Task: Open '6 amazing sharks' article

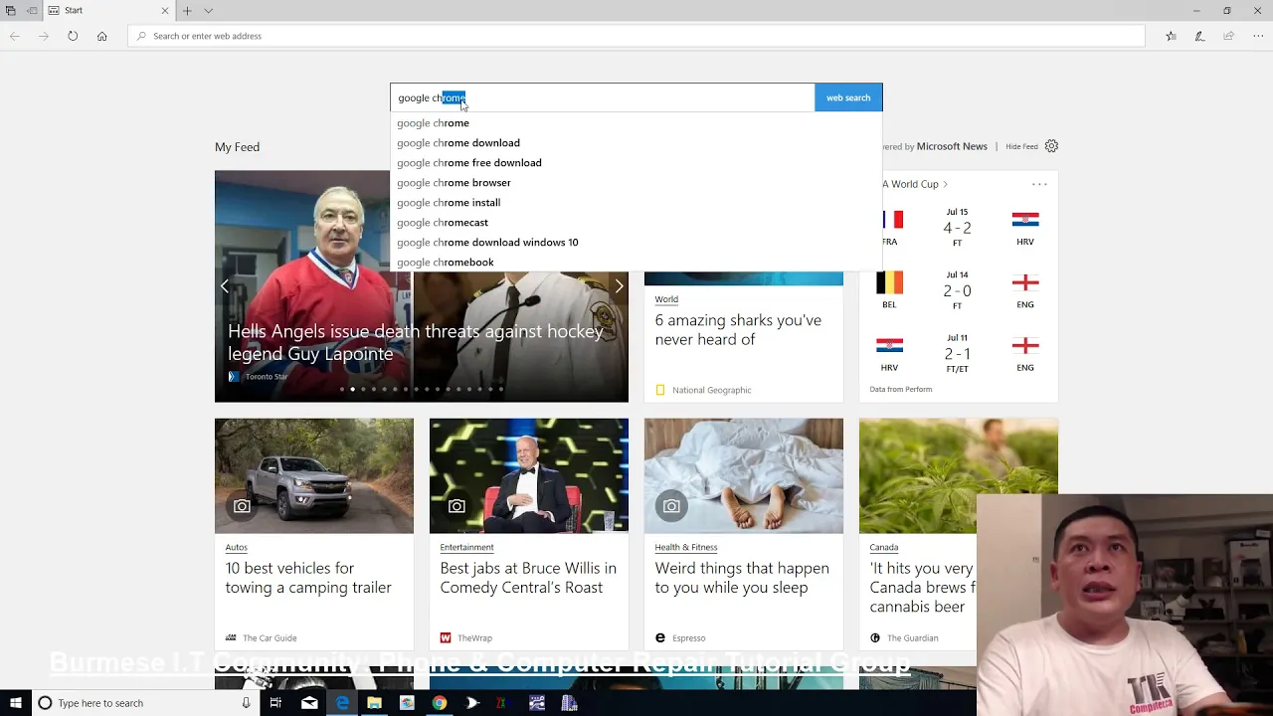Action: pos(738,329)
